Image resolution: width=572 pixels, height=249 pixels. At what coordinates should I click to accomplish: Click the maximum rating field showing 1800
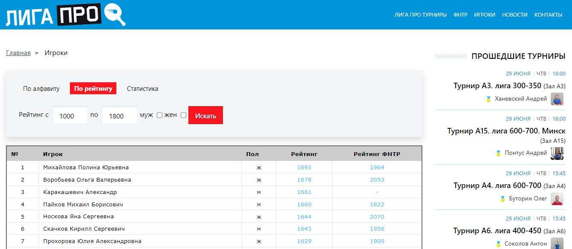(119, 116)
